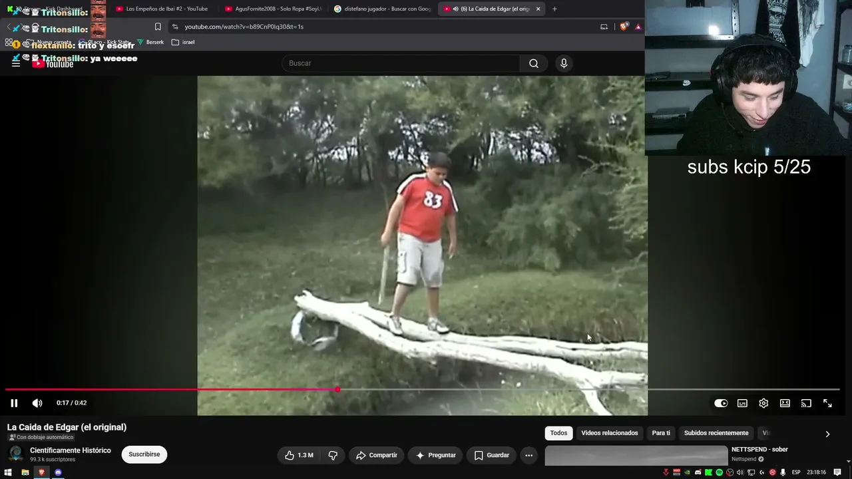
Task: Share the video via Compartir
Action: coord(377,455)
